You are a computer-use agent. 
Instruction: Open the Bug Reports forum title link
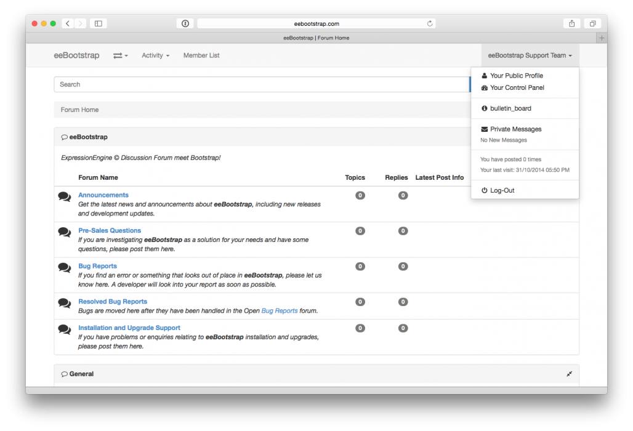pyautogui.click(x=97, y=266)
